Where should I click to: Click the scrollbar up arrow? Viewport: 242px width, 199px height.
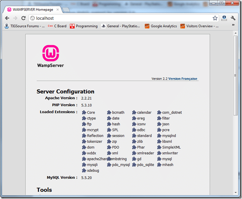[236, 33]
